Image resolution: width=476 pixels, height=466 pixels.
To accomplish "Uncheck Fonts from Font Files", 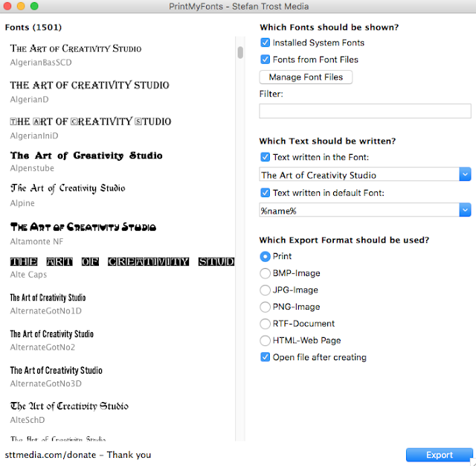I will pyautogui.click(x=266, y=60).
